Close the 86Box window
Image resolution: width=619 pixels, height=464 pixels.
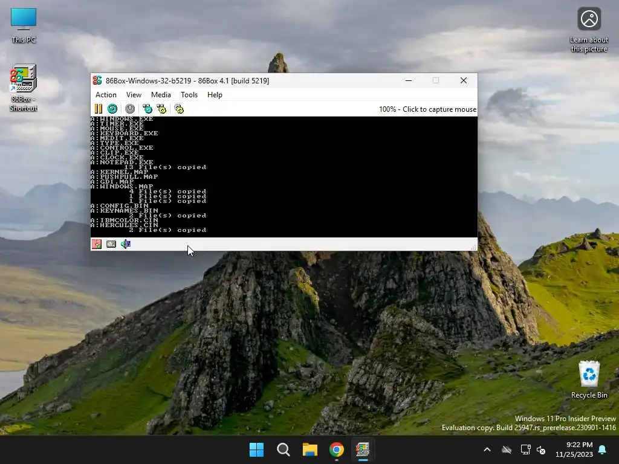click(464, 80)
